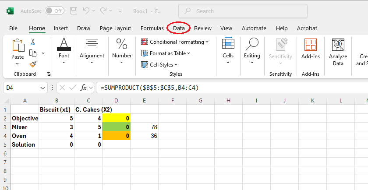Screen dimensions: 368x190
Task: Open the Data tab
Action: click(179, 28)
